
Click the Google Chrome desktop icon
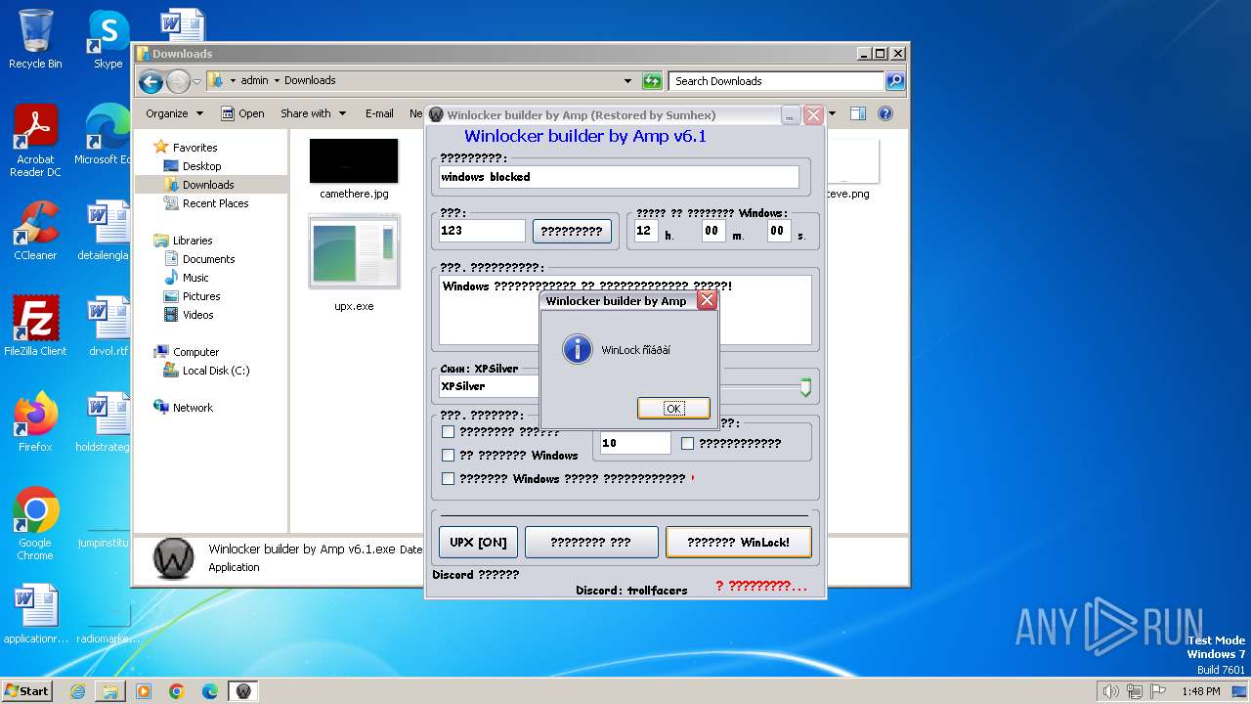tap(35, 524)
